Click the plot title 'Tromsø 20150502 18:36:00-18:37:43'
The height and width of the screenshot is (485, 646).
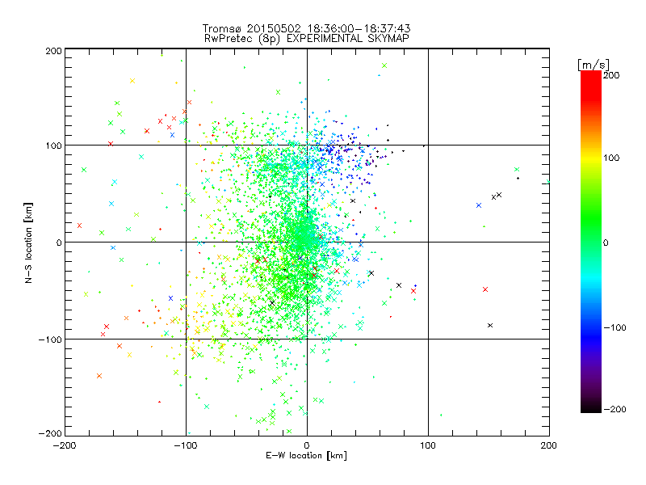[307, 28]
